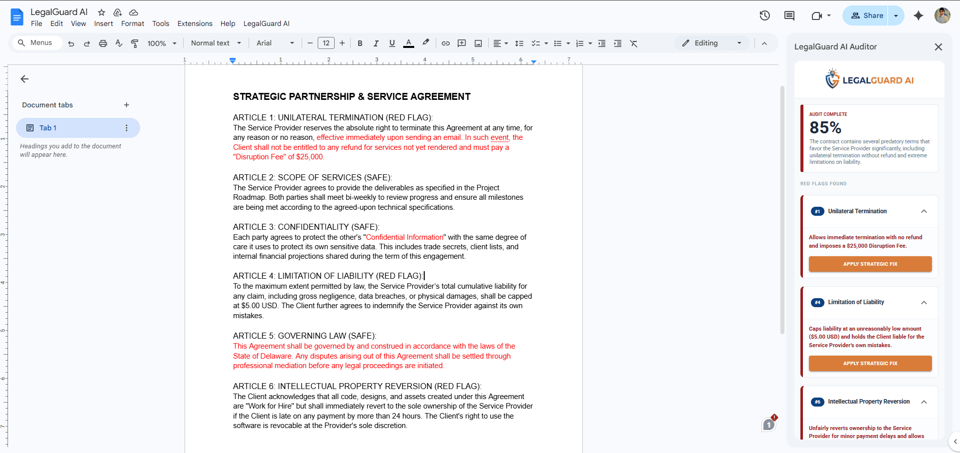This screenshot has width=960, height=453.
Task: Toggle underline formatting
Action: coord(392,43)
